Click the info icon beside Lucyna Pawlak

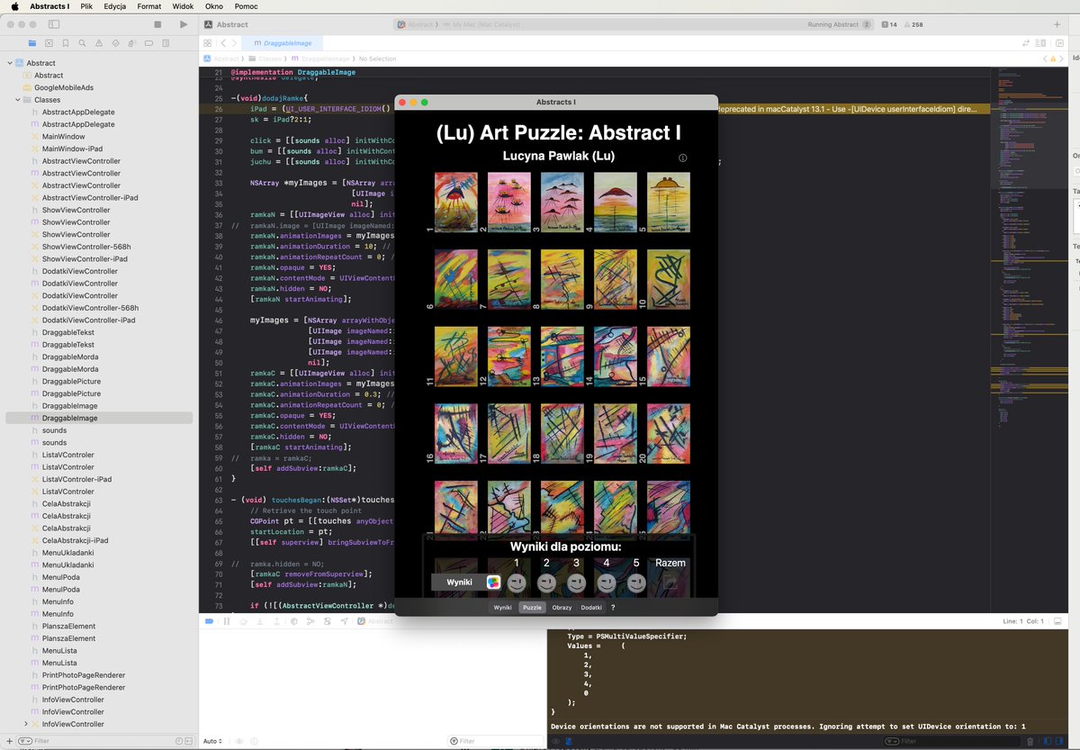(682, 158)
